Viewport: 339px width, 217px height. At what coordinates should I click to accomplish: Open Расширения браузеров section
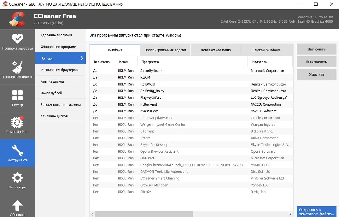pos(60,70)
